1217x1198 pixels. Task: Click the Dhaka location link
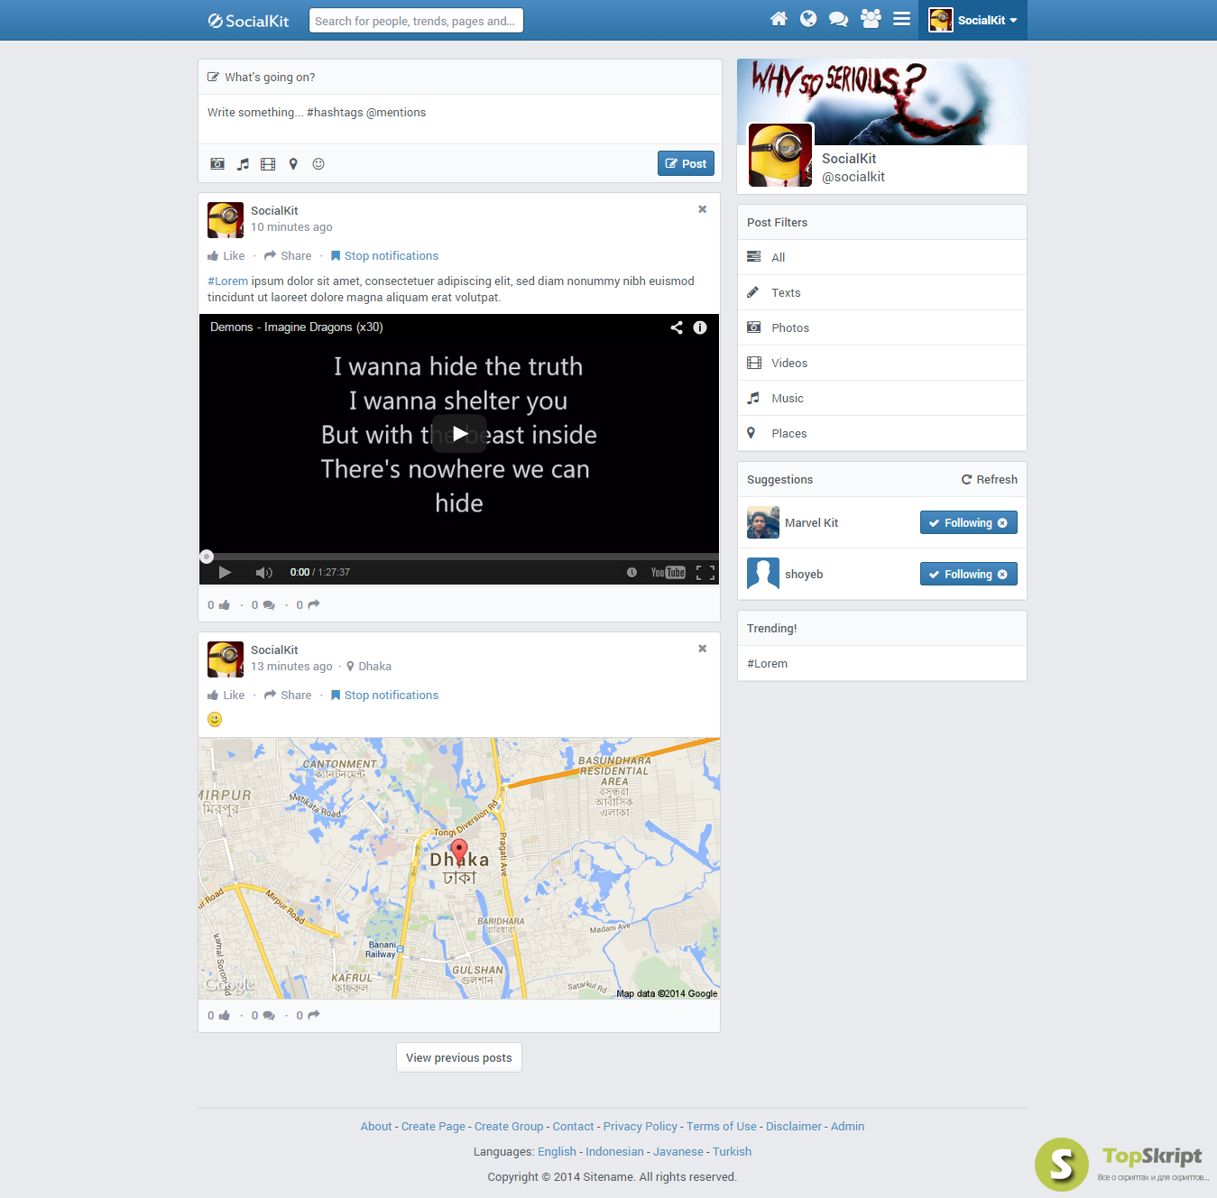point(369,667)
